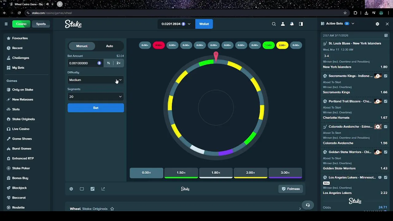Open stats icon on Sacramento Kings bet
393x221 pixels.
[x=386, y=76]
